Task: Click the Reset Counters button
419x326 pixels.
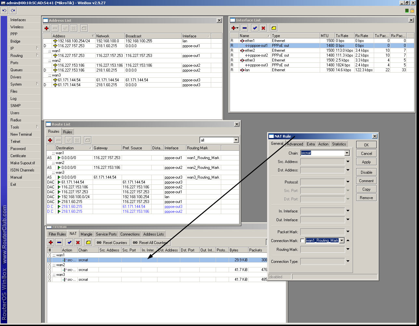Action: click(x=112, y=242)
